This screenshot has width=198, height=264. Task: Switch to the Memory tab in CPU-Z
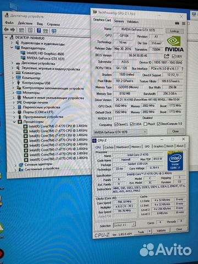pyautogui.click(x=136, y=147)
